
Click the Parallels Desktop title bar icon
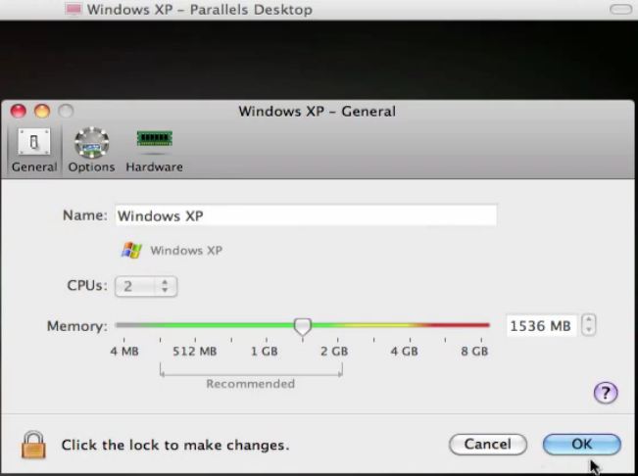[74, 9]
